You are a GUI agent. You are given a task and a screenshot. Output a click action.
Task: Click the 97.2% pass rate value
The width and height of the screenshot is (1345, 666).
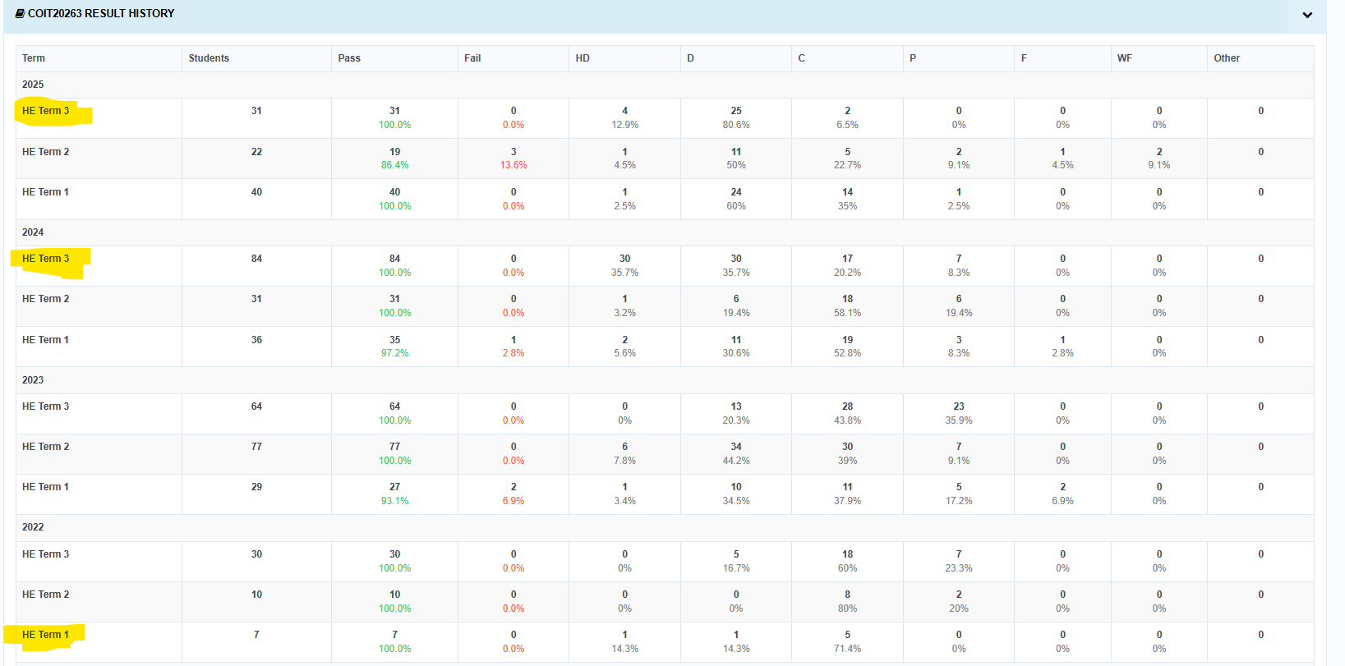point(395,353)
